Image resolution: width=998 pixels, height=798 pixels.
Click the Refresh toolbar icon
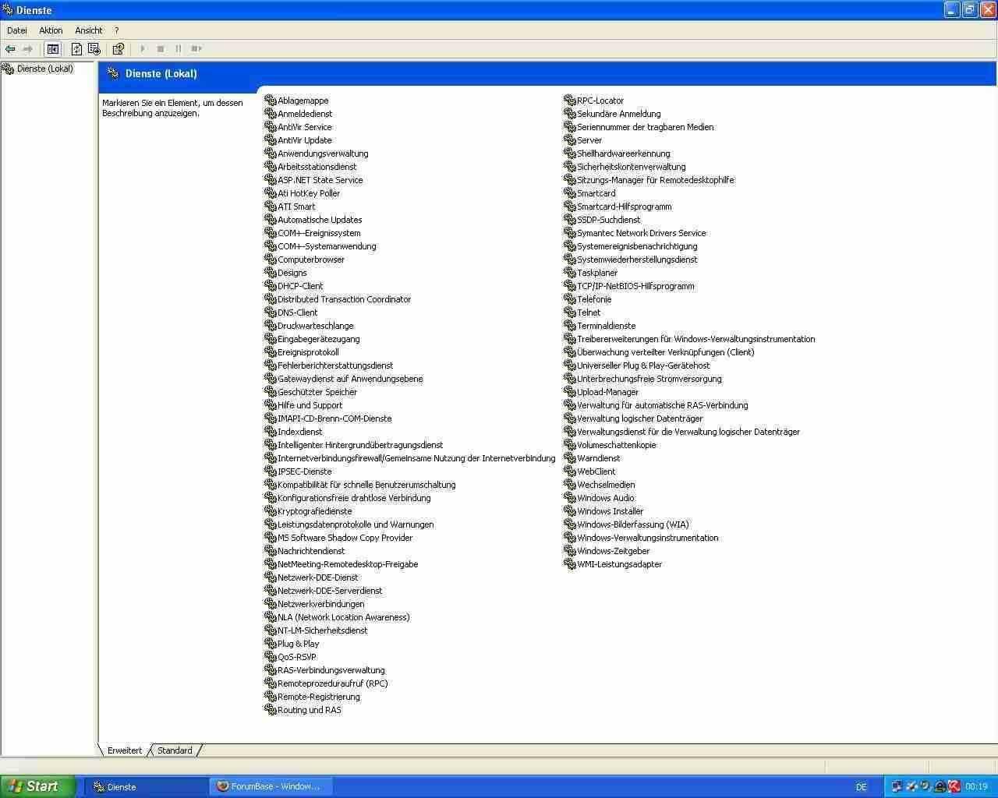[76, 49]
